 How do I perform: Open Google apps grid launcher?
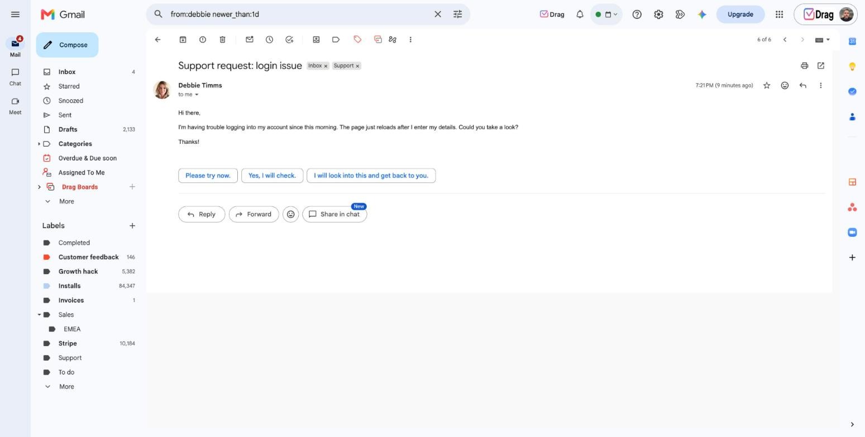779,14
